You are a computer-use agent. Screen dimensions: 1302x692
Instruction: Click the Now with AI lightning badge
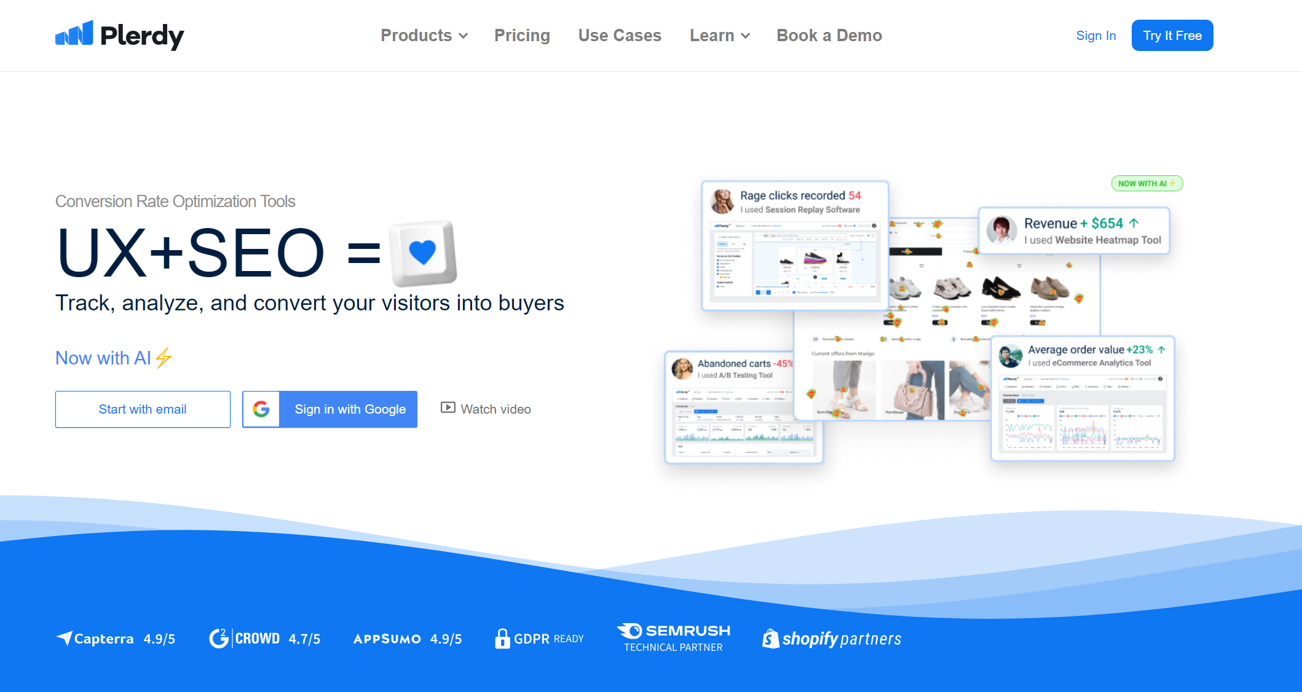[x=1147, y=182]
